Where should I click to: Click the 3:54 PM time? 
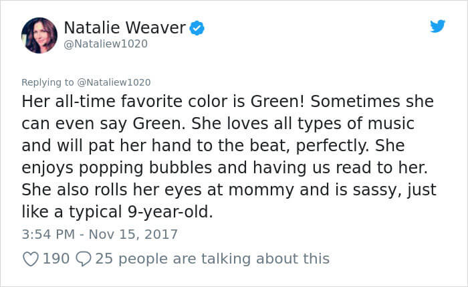47,234
